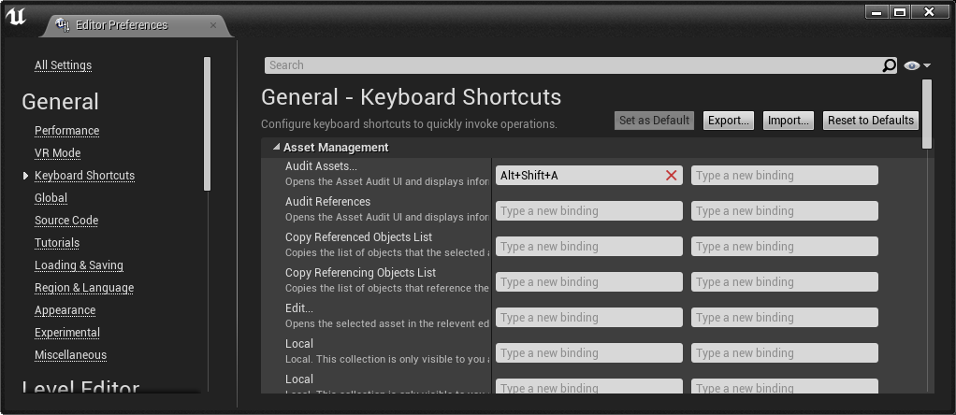The image size is (956, 415).
Task: Click Audit References first binding field
Action: 588,211
